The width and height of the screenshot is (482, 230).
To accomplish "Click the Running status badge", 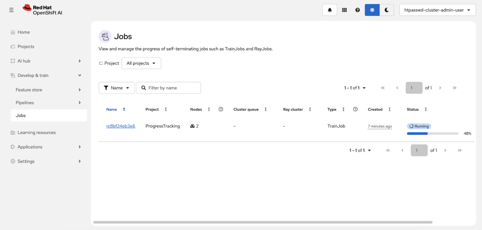I will (419, 126).
